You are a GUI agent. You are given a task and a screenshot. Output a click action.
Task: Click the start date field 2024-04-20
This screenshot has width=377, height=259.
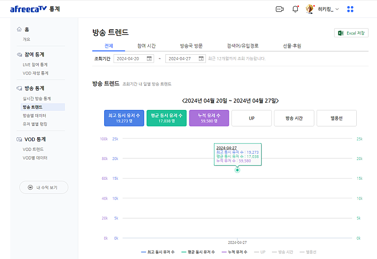coord(128,58)
